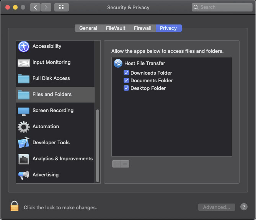Image resolution: width=256 pixels, height=220 pixels.
Task: Uncheck the Documents Folder checkbox
Action: click(126, 80)
